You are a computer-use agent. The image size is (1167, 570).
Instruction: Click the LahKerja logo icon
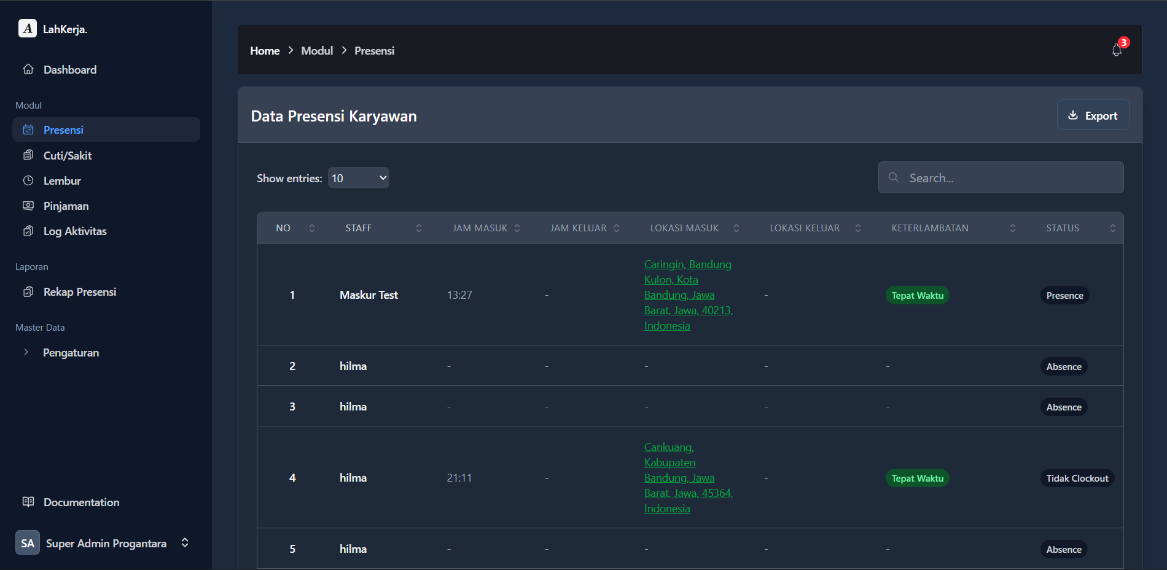click(x=27, y=28)
